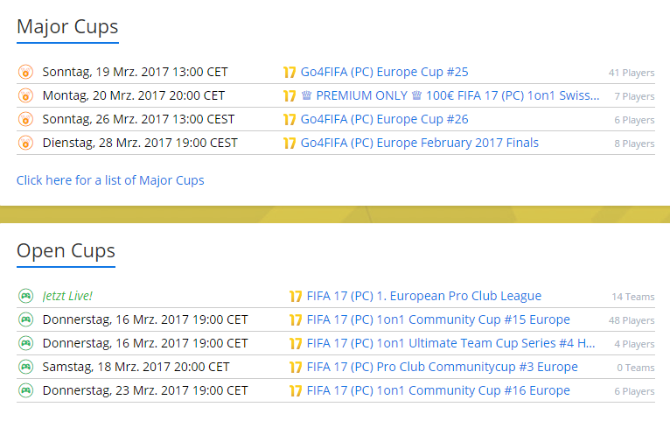670x421 pixels.
Task: Click FIFA 17 icon beside Europe Cup #26
Action: click(x=290, y=119)
